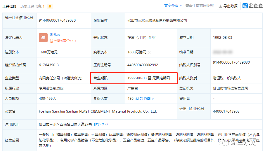
Task: Click the download icon in 导出数据
Action: coord(220,6)
